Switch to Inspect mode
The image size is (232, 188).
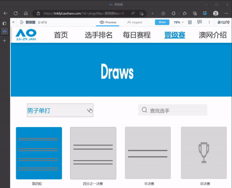point(135,22)
